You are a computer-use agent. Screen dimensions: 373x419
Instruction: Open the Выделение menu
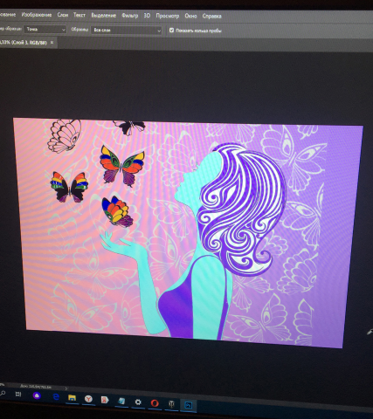(103, 16)
